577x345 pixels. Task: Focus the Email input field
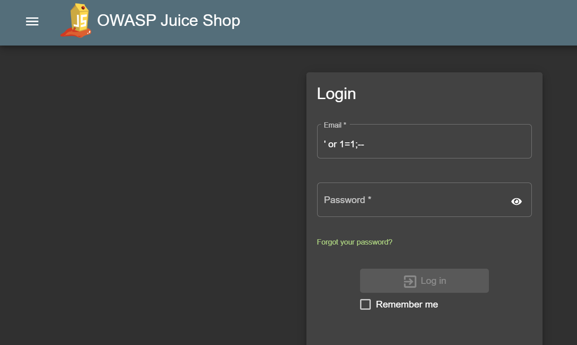click(424, 141)
